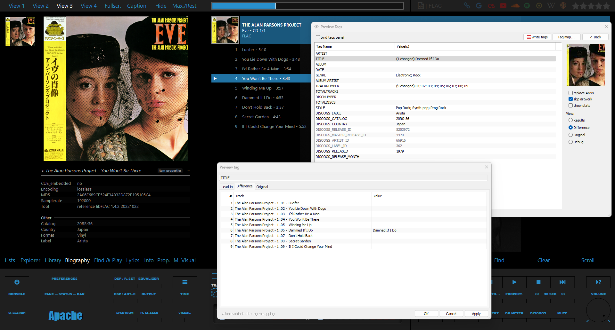
Task: Click cover art in Preview Tags window
Action: tap(586, 65)
